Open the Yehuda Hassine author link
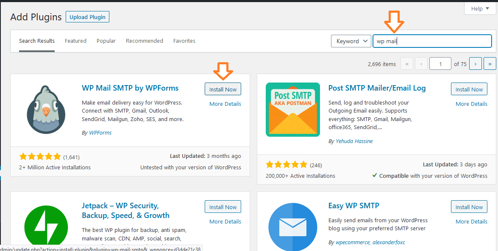Image resolution: width=498 pixels, height=251 pixels. point(354,141)
